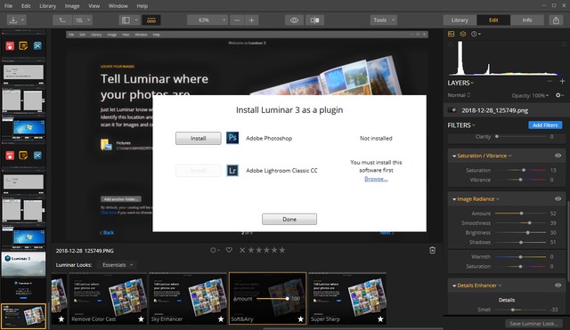Adjust the Soft&Airy look Amount slider

coord(273,298)
